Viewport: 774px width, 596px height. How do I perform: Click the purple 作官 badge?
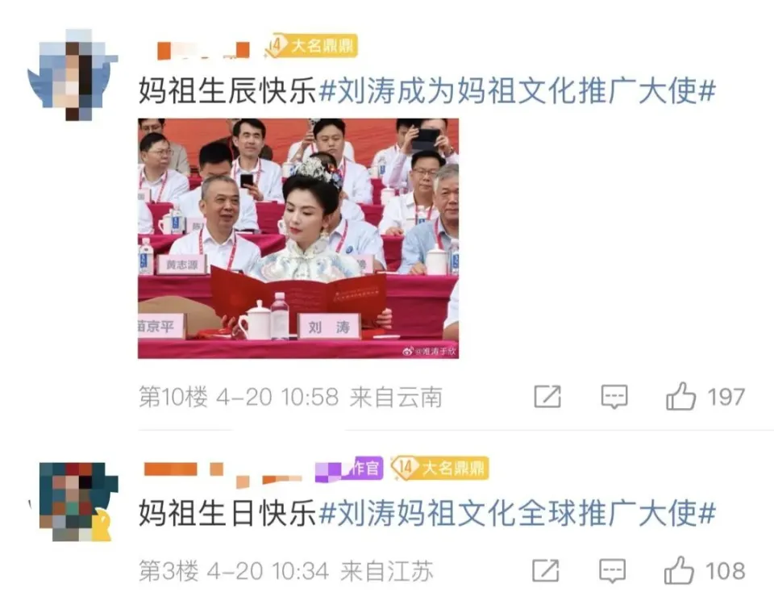coord(349,468)
